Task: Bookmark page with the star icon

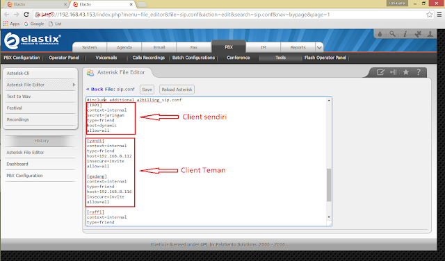Action: point(406,72)
